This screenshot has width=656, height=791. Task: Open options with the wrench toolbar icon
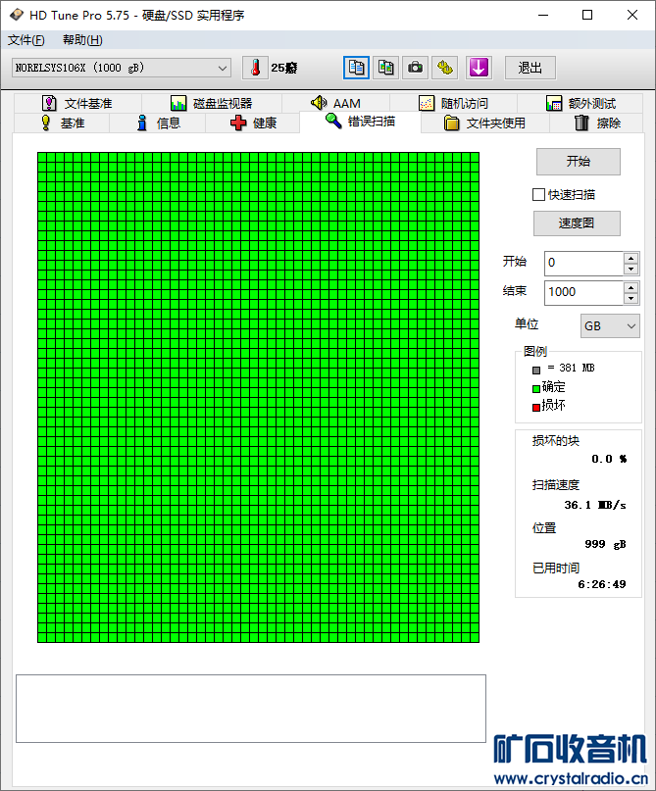pos(444,68)
